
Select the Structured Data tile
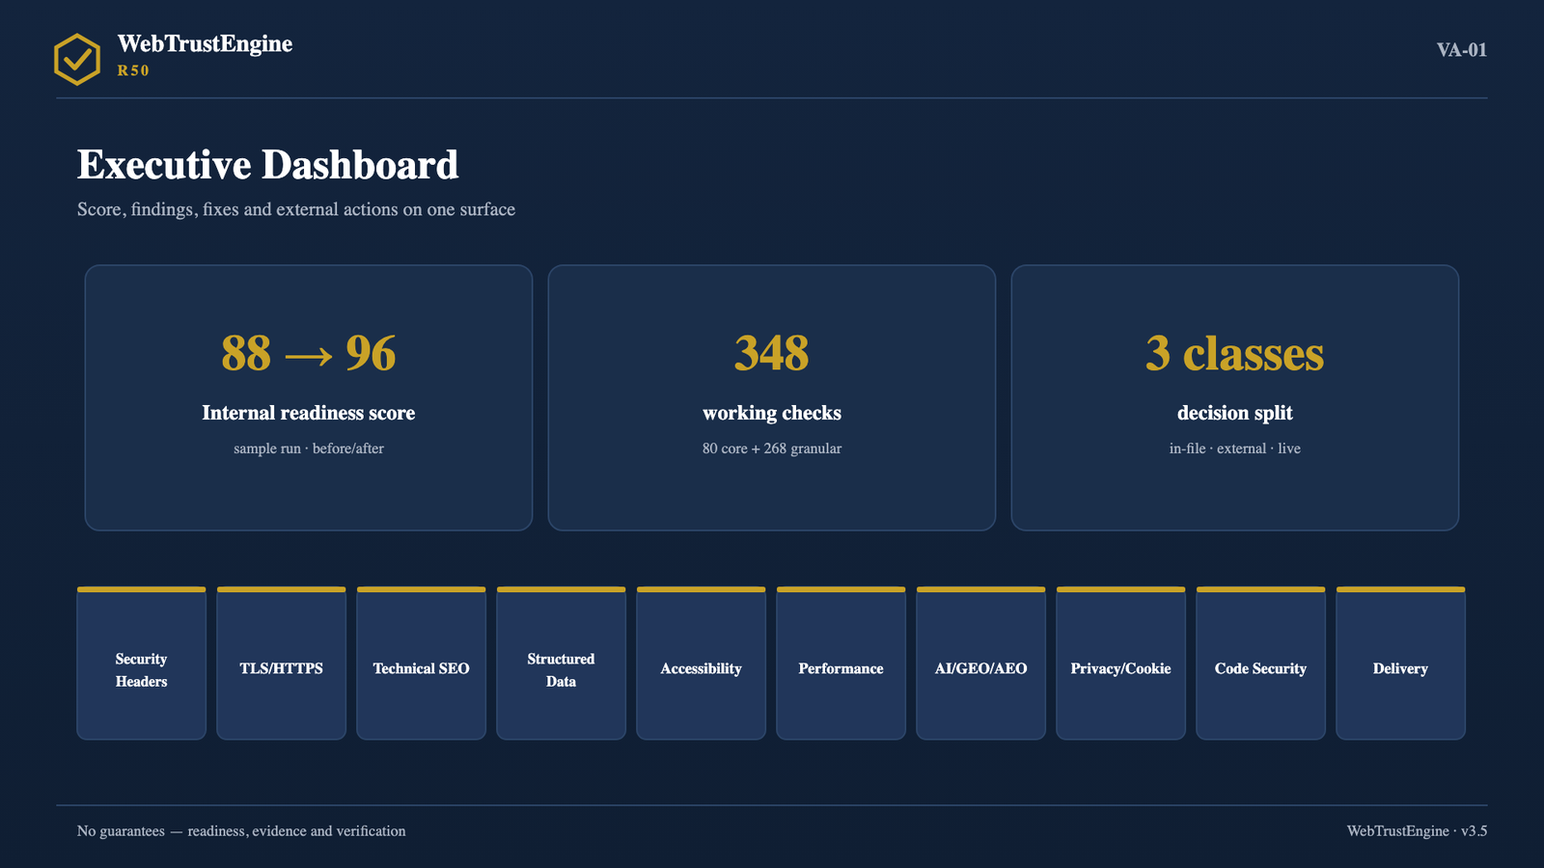pyautogui.click(x=562, y=664)
